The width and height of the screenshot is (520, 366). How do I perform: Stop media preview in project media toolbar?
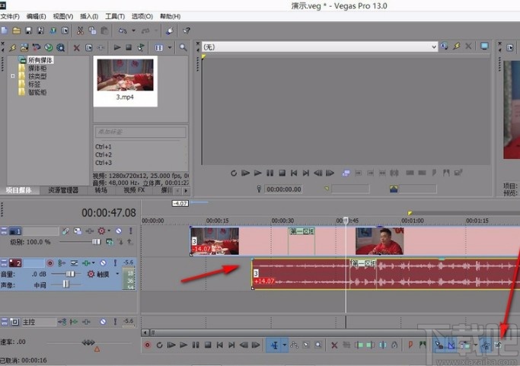(x=129, y=48)
